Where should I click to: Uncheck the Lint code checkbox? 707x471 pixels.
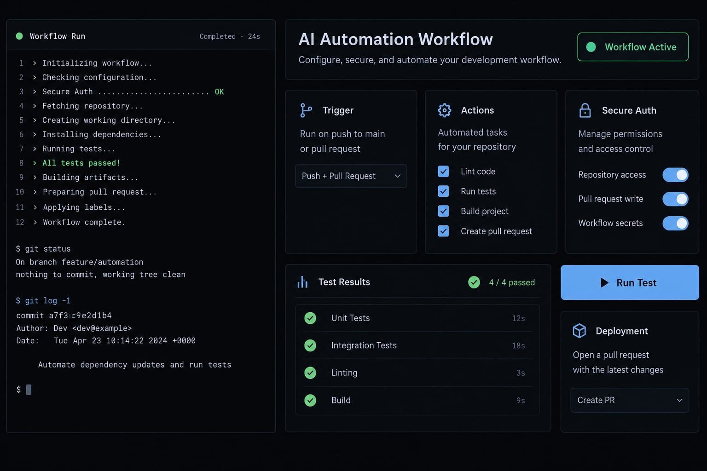tap(443, 172)
